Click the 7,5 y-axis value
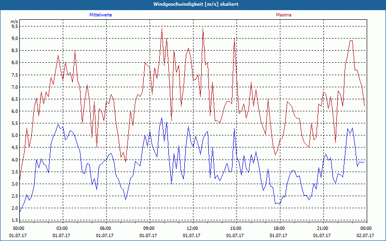 coord(14,75)
